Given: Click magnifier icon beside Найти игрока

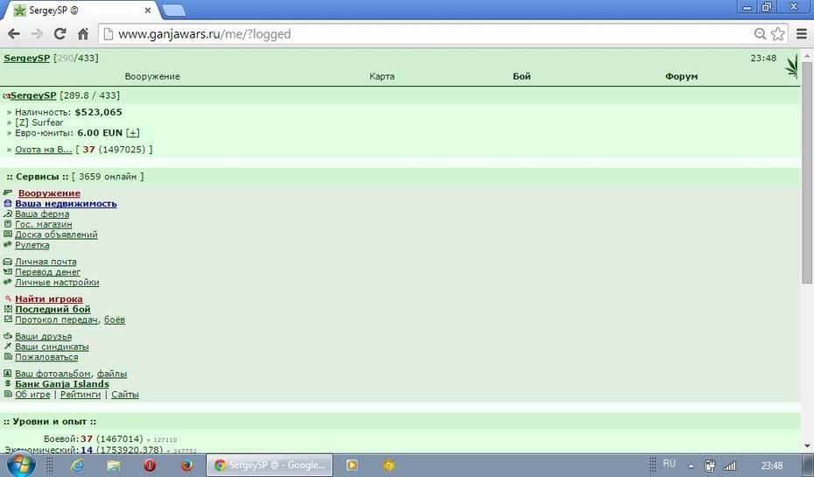Looking at the screenshot, I should click(8, 298).
